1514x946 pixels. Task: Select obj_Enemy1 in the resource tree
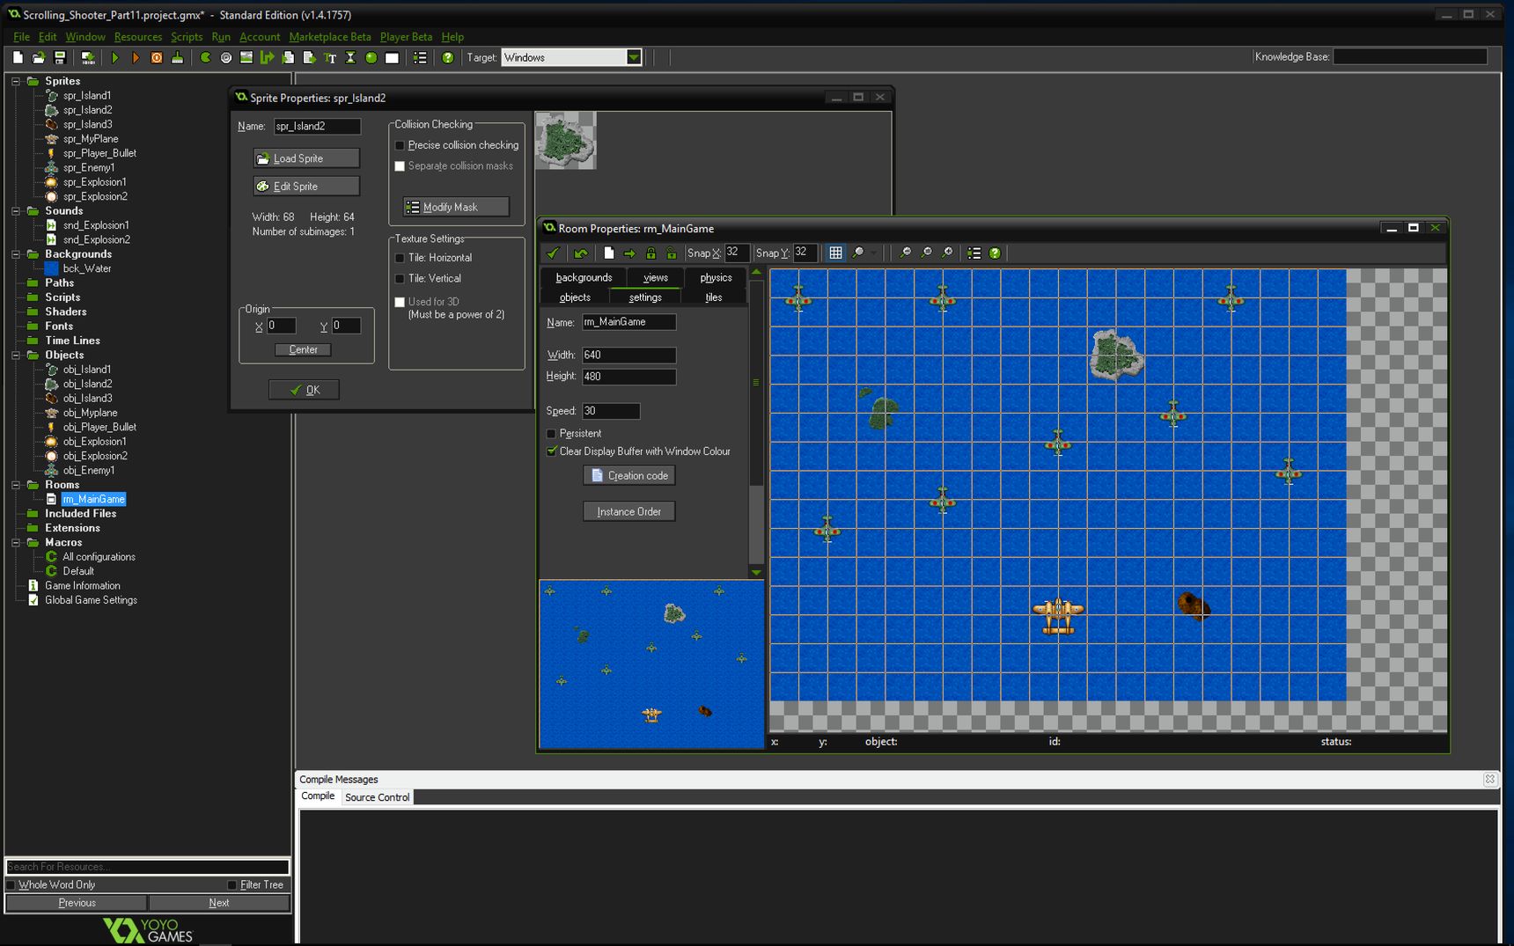88,471
